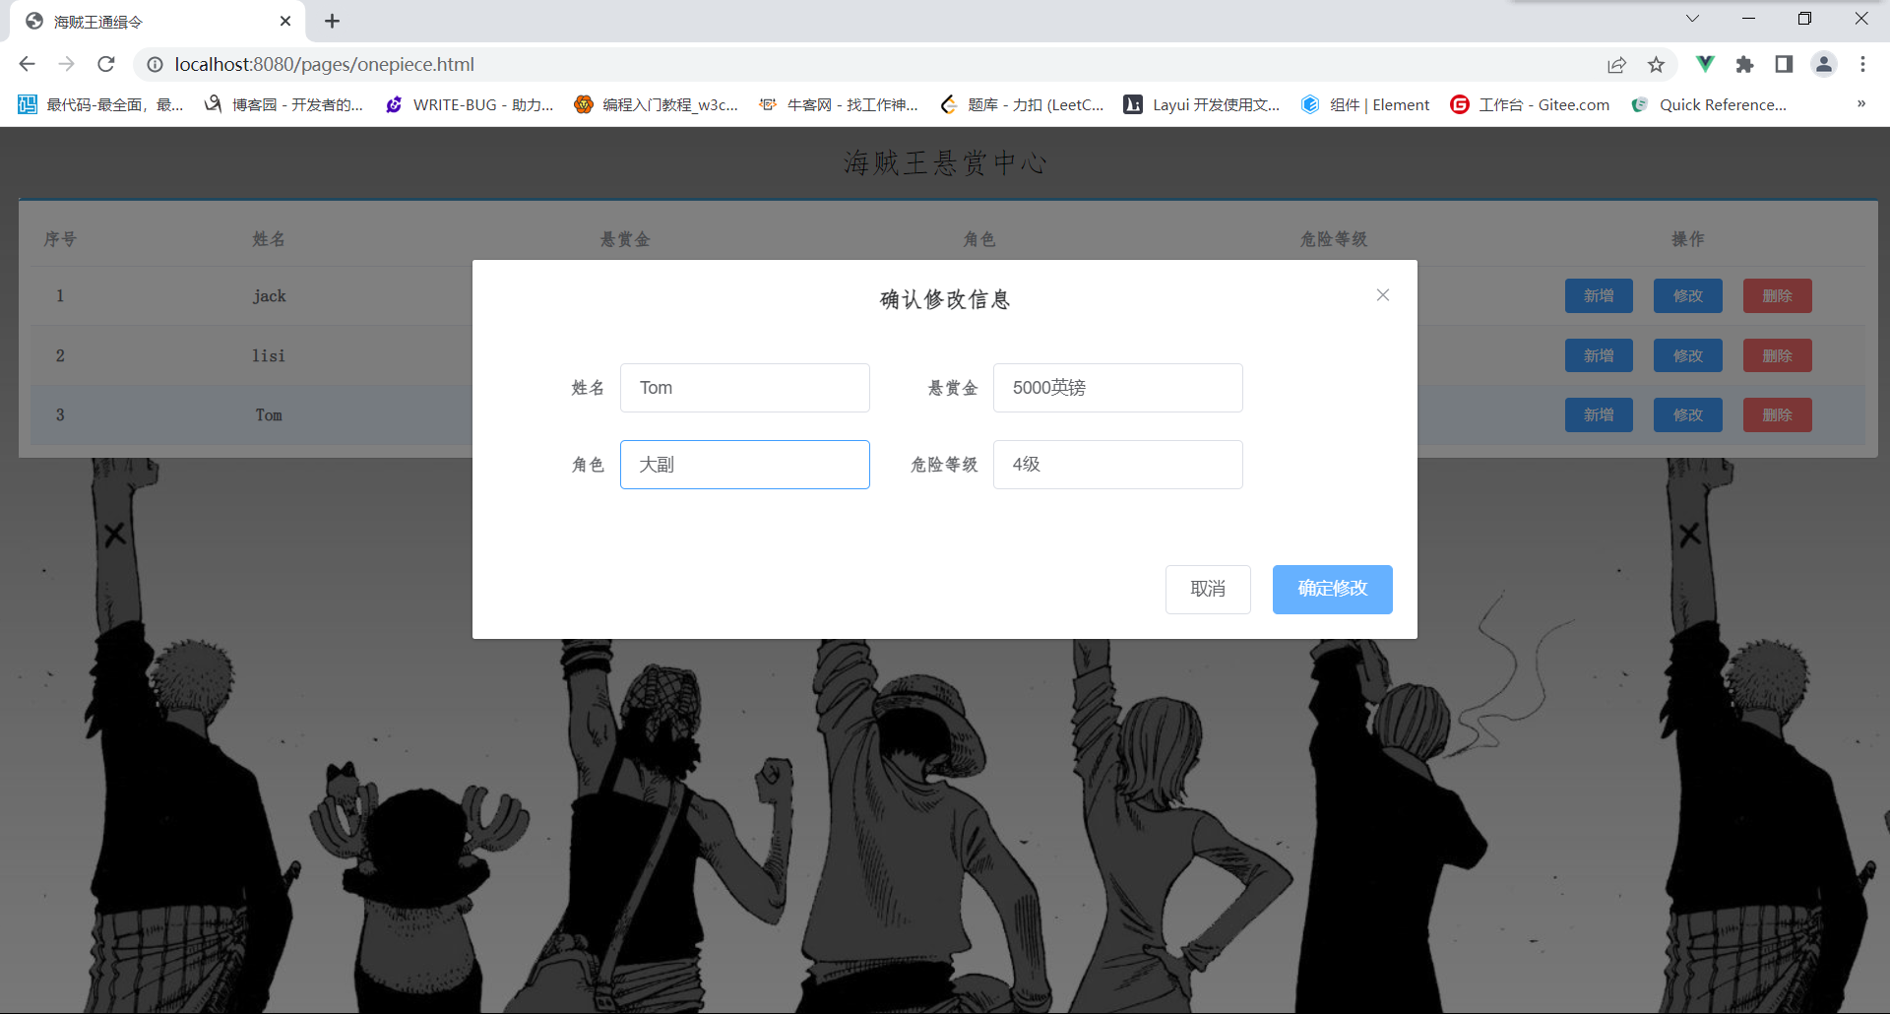Open the 博客园 - 开发者的 bookmark

pyautogui.click(x=283, y=104)
